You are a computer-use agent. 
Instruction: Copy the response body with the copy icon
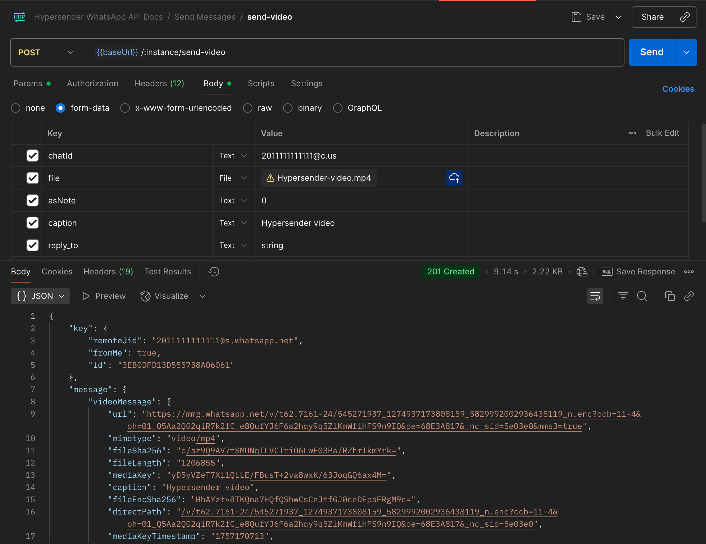click(670, 296)
